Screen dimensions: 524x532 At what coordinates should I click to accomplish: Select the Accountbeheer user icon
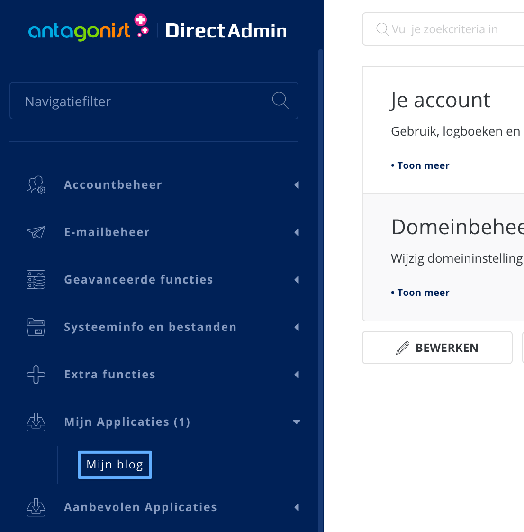pos(36,185)
